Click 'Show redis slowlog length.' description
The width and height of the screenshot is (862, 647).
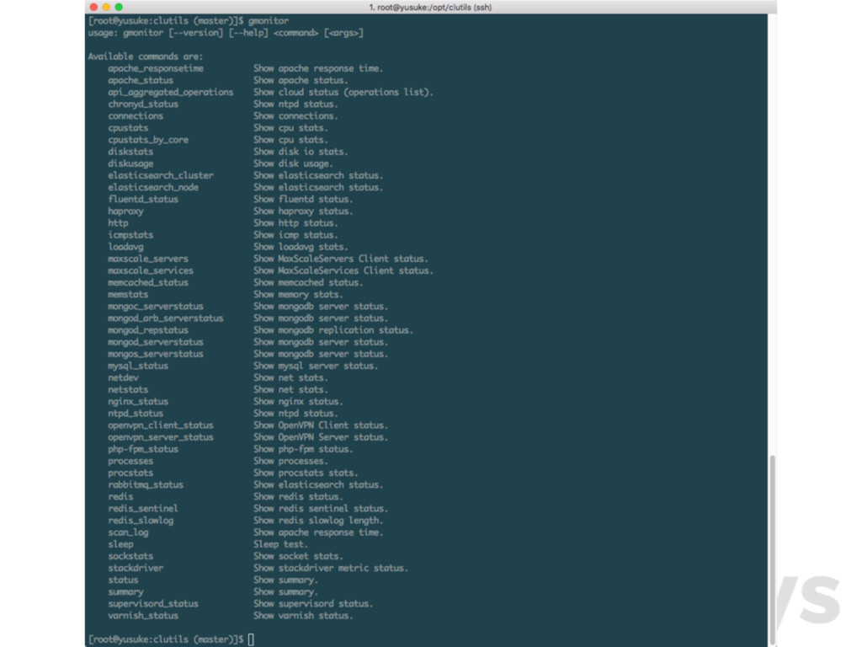click(x=318, y=521)
